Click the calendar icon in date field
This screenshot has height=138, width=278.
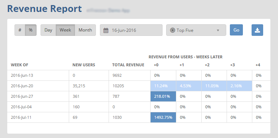click(106, 30)
